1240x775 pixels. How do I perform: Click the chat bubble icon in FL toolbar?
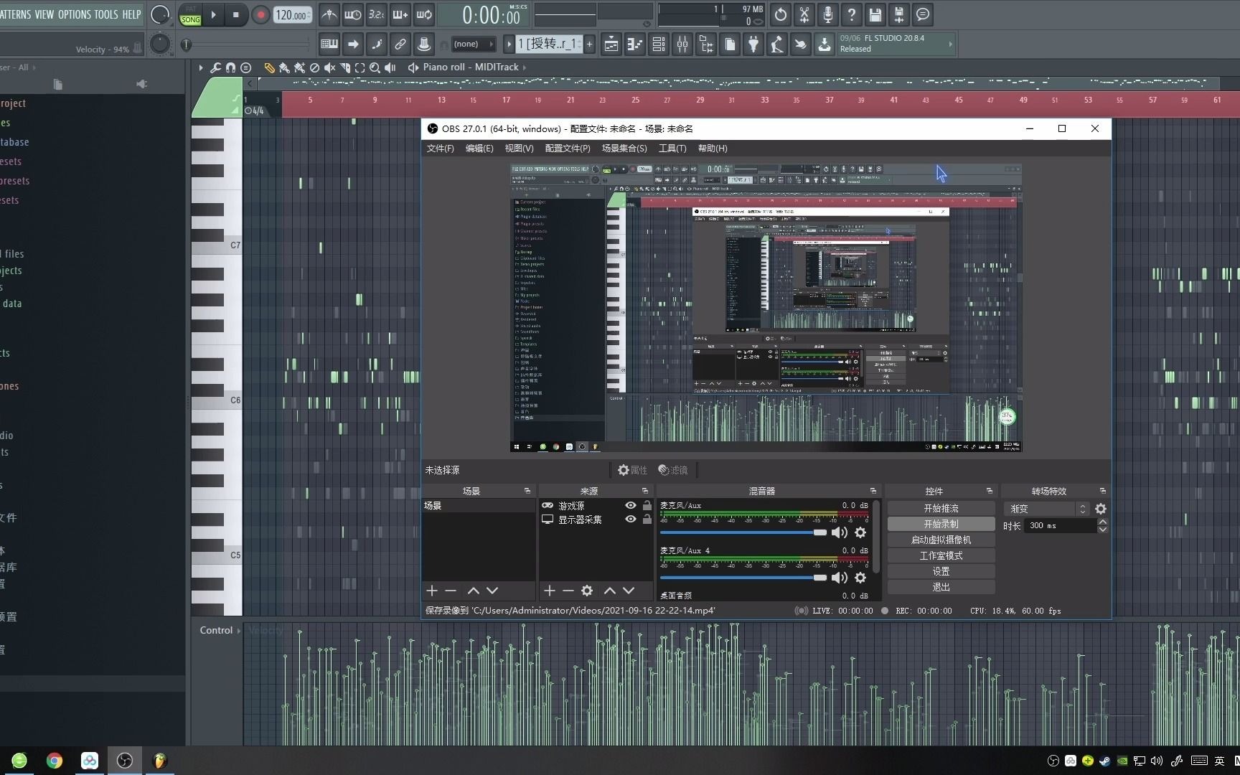[923, 14]
